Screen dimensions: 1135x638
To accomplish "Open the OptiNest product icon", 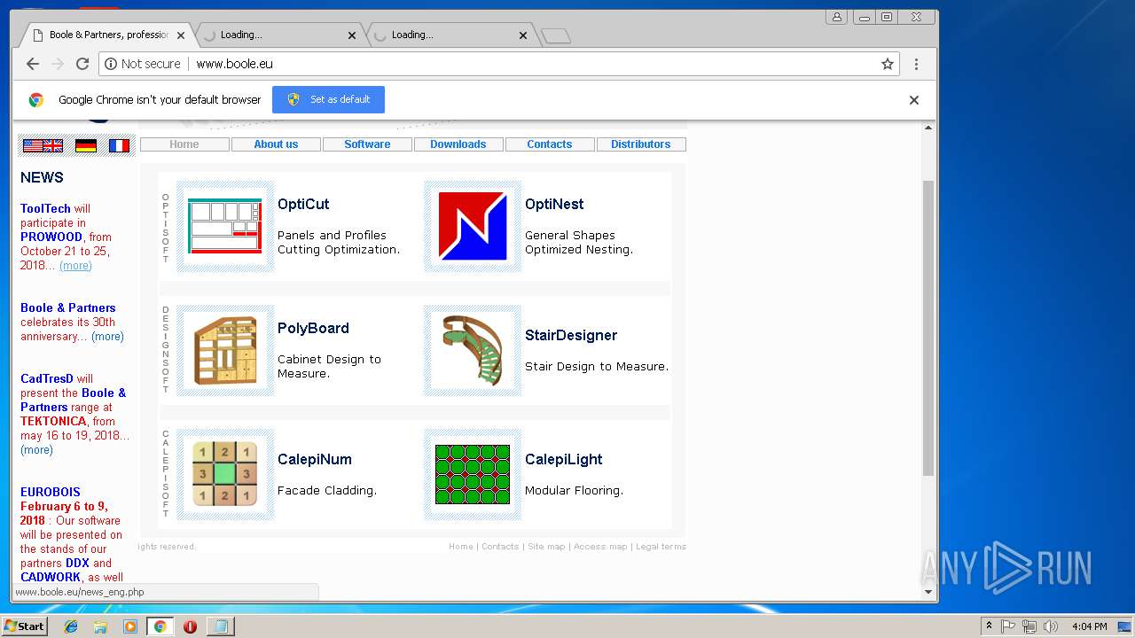I will (x=473, y=226).
